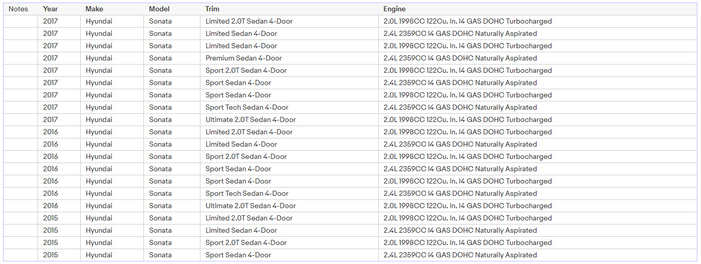Select the 2017 Limited 2.0T Sedan 4-Door trim
Viewport: 701px width, 264px height.
[x=249, y=21]
